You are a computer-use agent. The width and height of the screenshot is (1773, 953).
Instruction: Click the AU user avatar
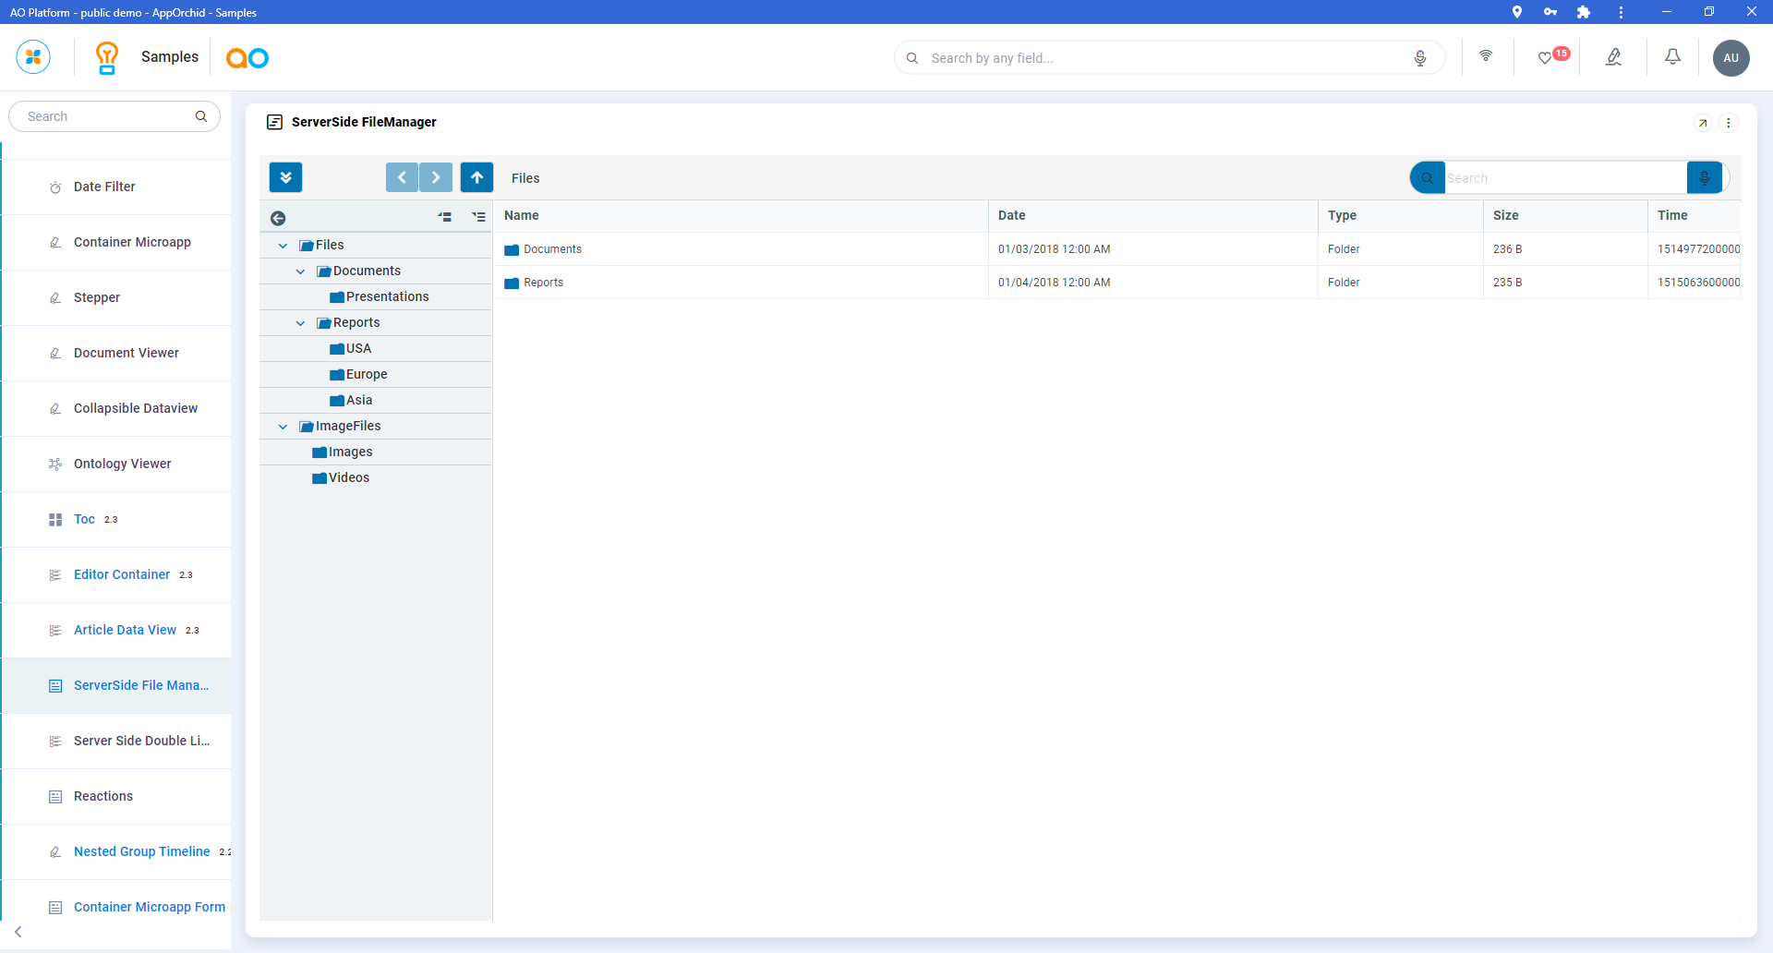1731,57
